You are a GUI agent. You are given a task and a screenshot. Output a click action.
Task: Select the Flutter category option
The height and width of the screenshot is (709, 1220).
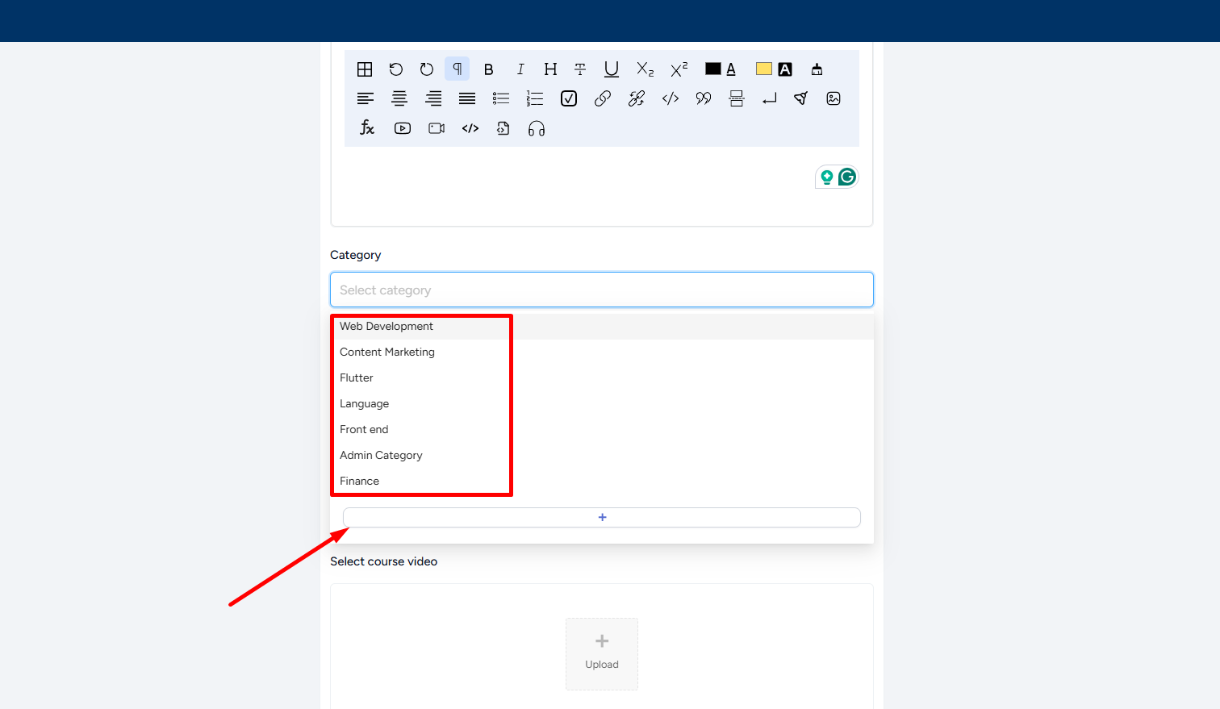click(602, 377)
